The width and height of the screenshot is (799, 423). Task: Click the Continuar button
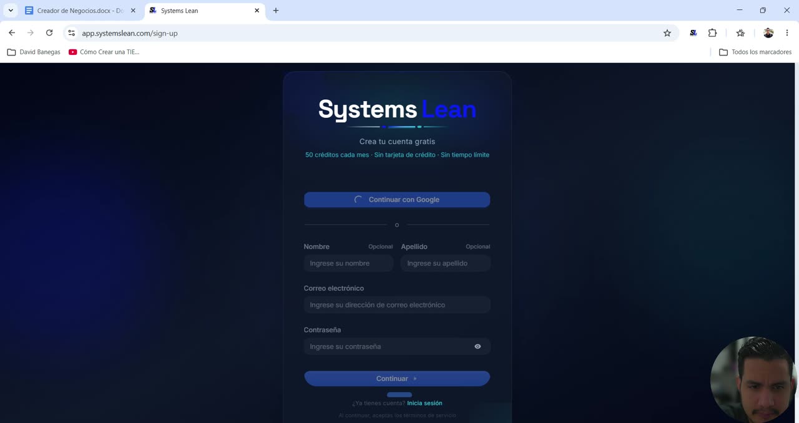(x=397, y=379)
